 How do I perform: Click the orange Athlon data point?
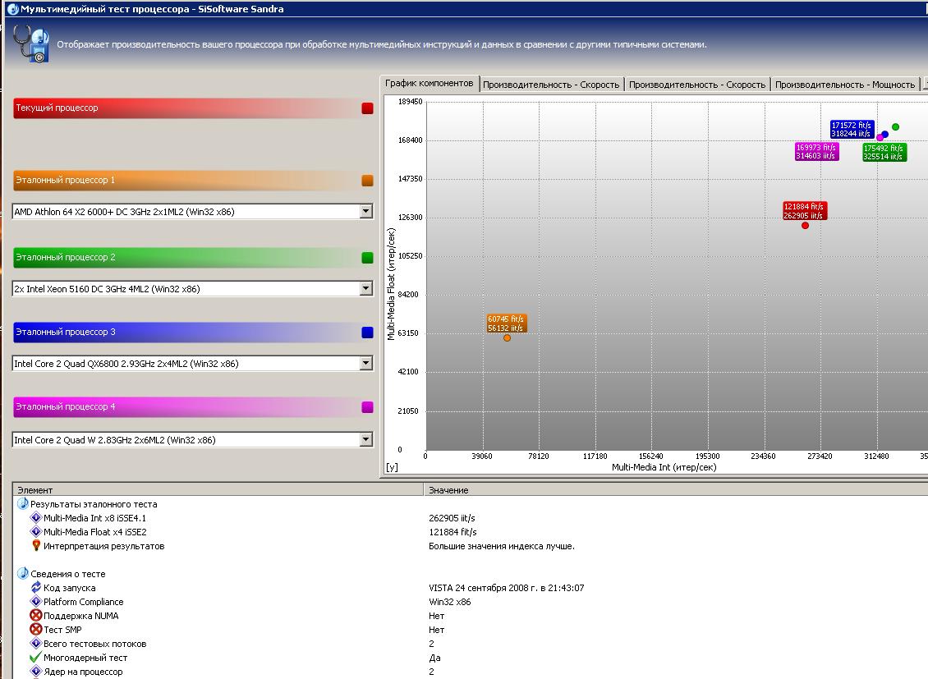point(508,337)
